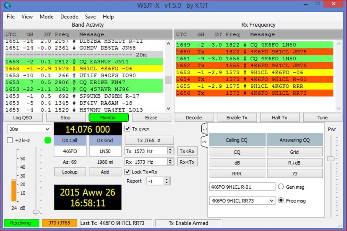Toggle the green Monitor button

(x=108, y=118)
